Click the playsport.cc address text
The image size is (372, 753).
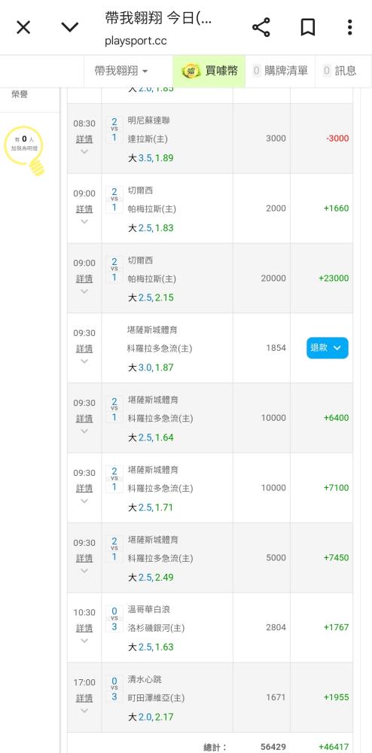coord(136,41)
